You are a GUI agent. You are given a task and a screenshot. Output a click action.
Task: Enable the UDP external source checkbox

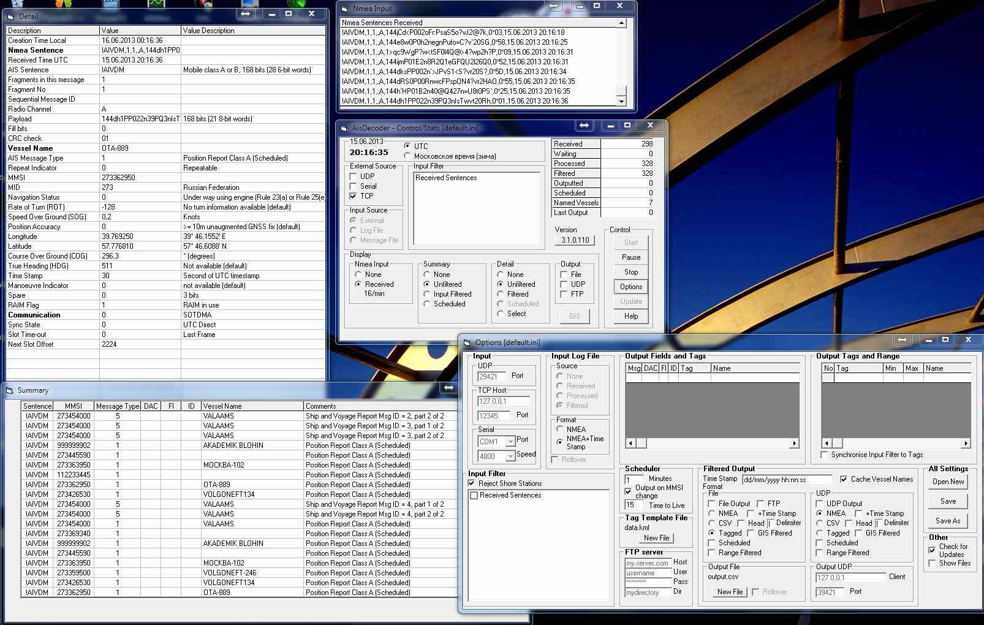click(x=353, y=176)
